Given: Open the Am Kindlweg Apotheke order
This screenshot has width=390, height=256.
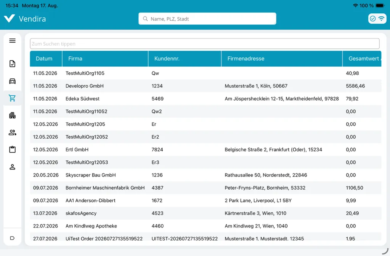Looking at the screenshot, I should (x=206, y=226).
